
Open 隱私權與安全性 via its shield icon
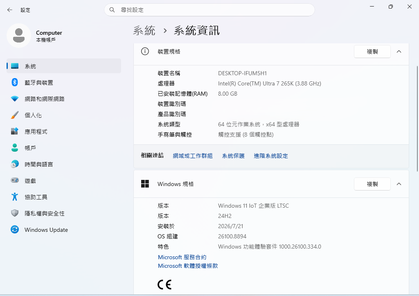(15, 213)
